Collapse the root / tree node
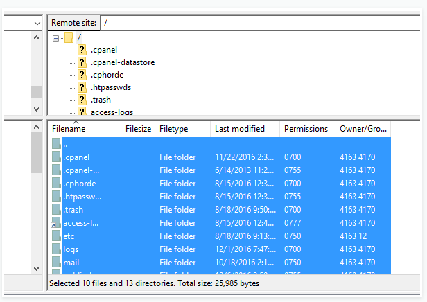This screenshot has width=427, height=302. pos(56,38)
